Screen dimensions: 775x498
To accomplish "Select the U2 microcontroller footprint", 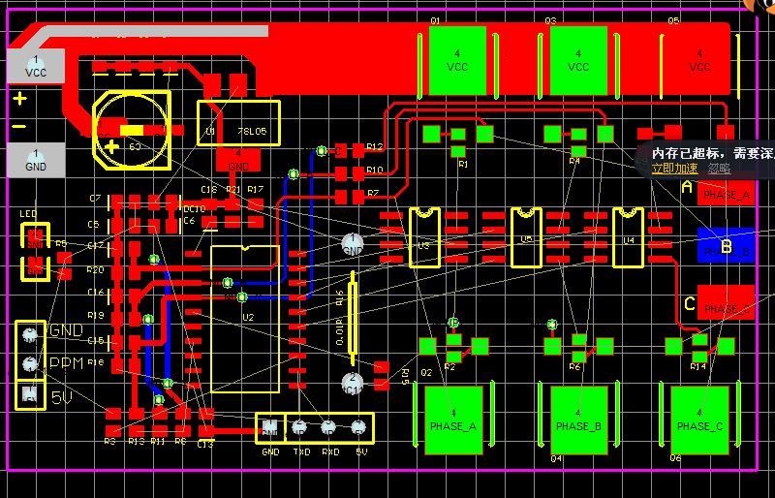I will click(245, 319).
